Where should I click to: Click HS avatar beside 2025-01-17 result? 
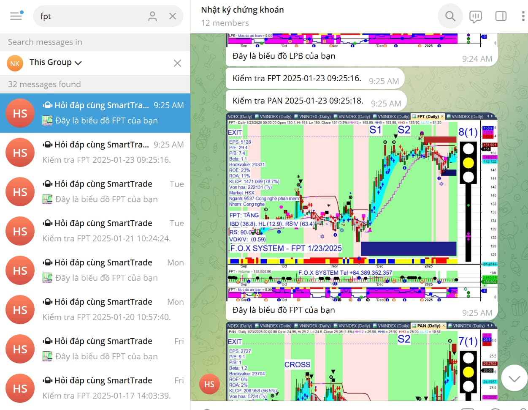(x=20, y=388)
